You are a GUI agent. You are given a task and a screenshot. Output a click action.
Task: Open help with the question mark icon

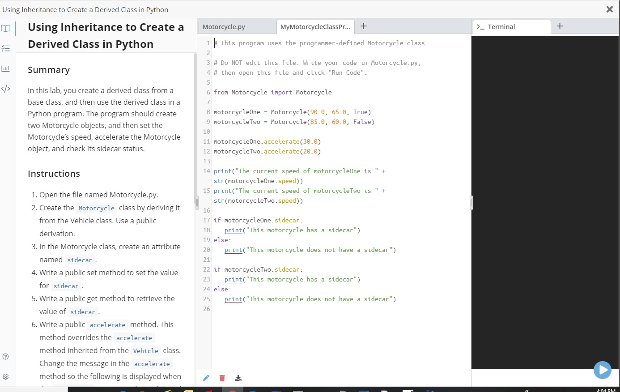6,356
